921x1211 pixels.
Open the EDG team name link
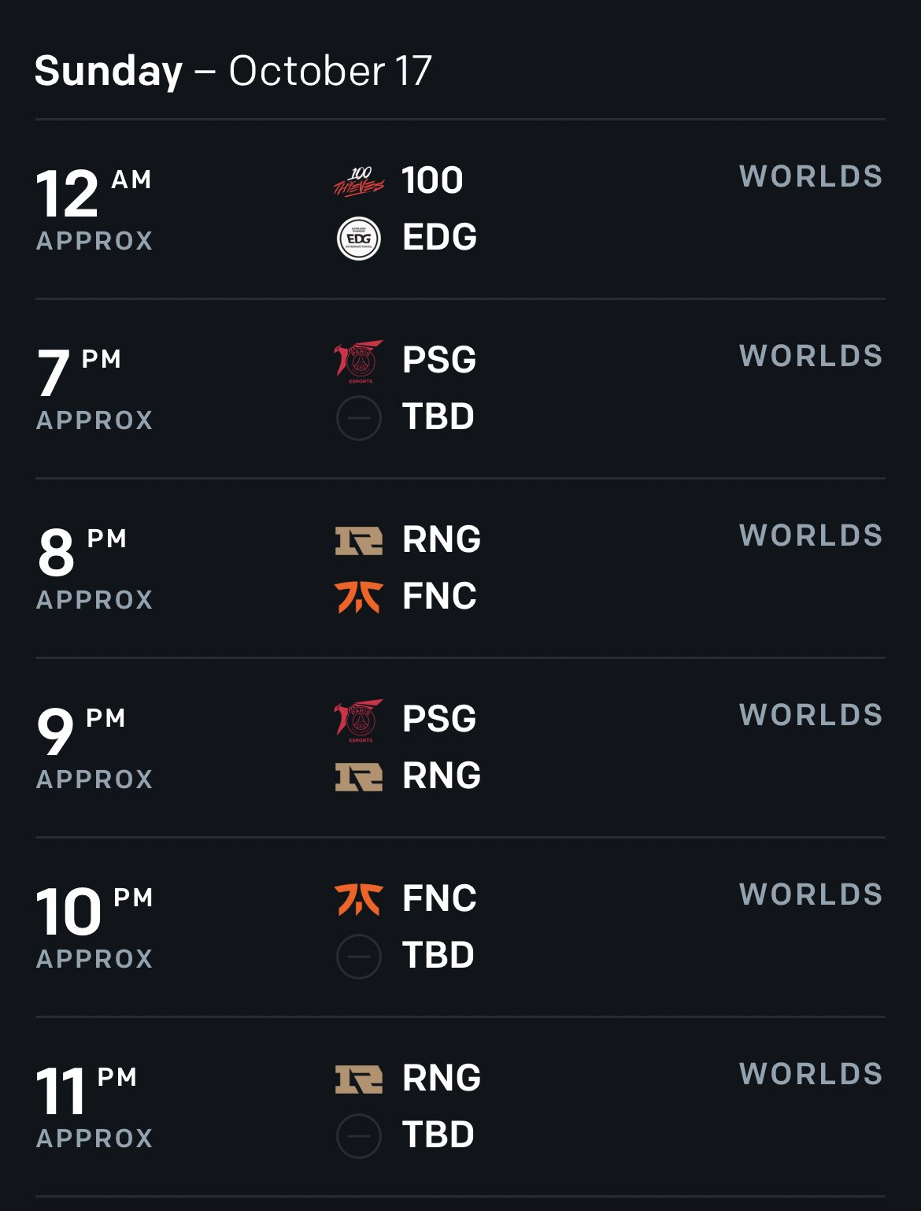439,237
